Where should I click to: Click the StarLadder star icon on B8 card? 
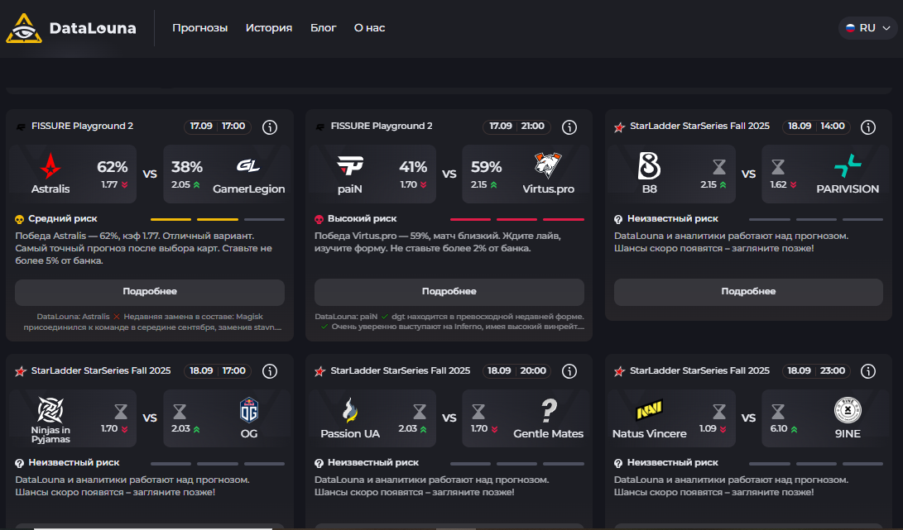click(x=619, y=127)
